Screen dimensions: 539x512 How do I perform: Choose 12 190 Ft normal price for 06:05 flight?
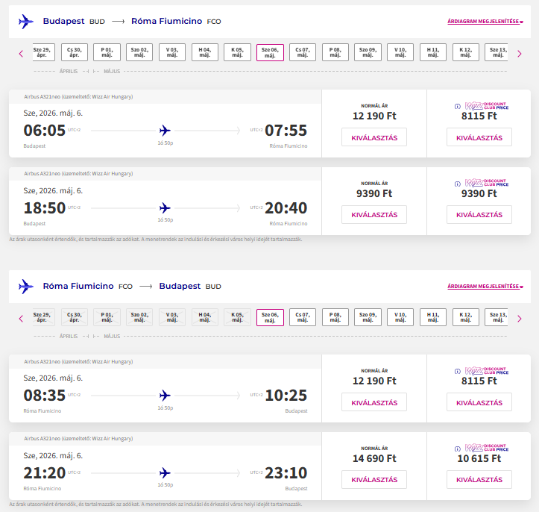click(373, 137)
